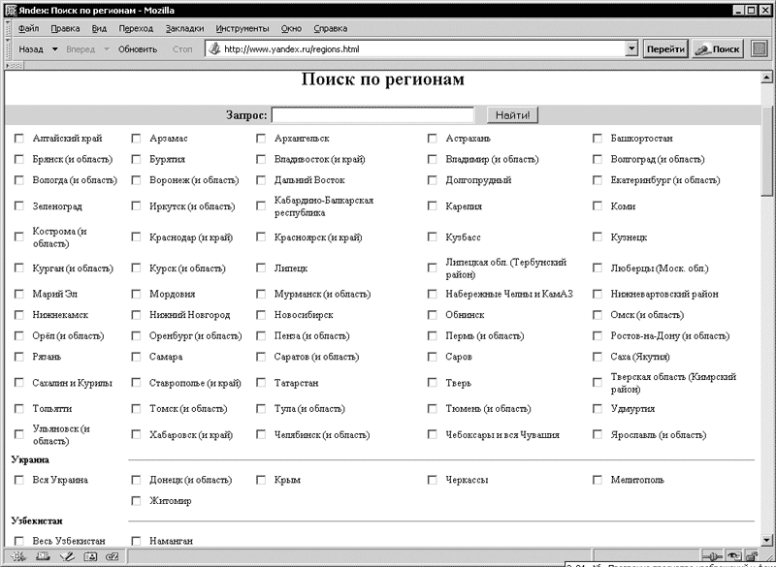Screen dimensions: 776x567
Task: Open Navigator from the status bar icons
Action: pyautogui.click(x=17, y=556)
